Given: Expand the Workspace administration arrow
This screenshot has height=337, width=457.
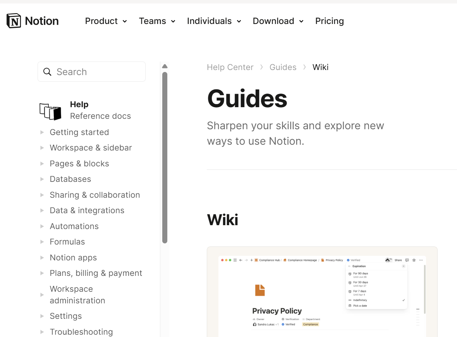Looking at the screenshot, I should (42, 295).
